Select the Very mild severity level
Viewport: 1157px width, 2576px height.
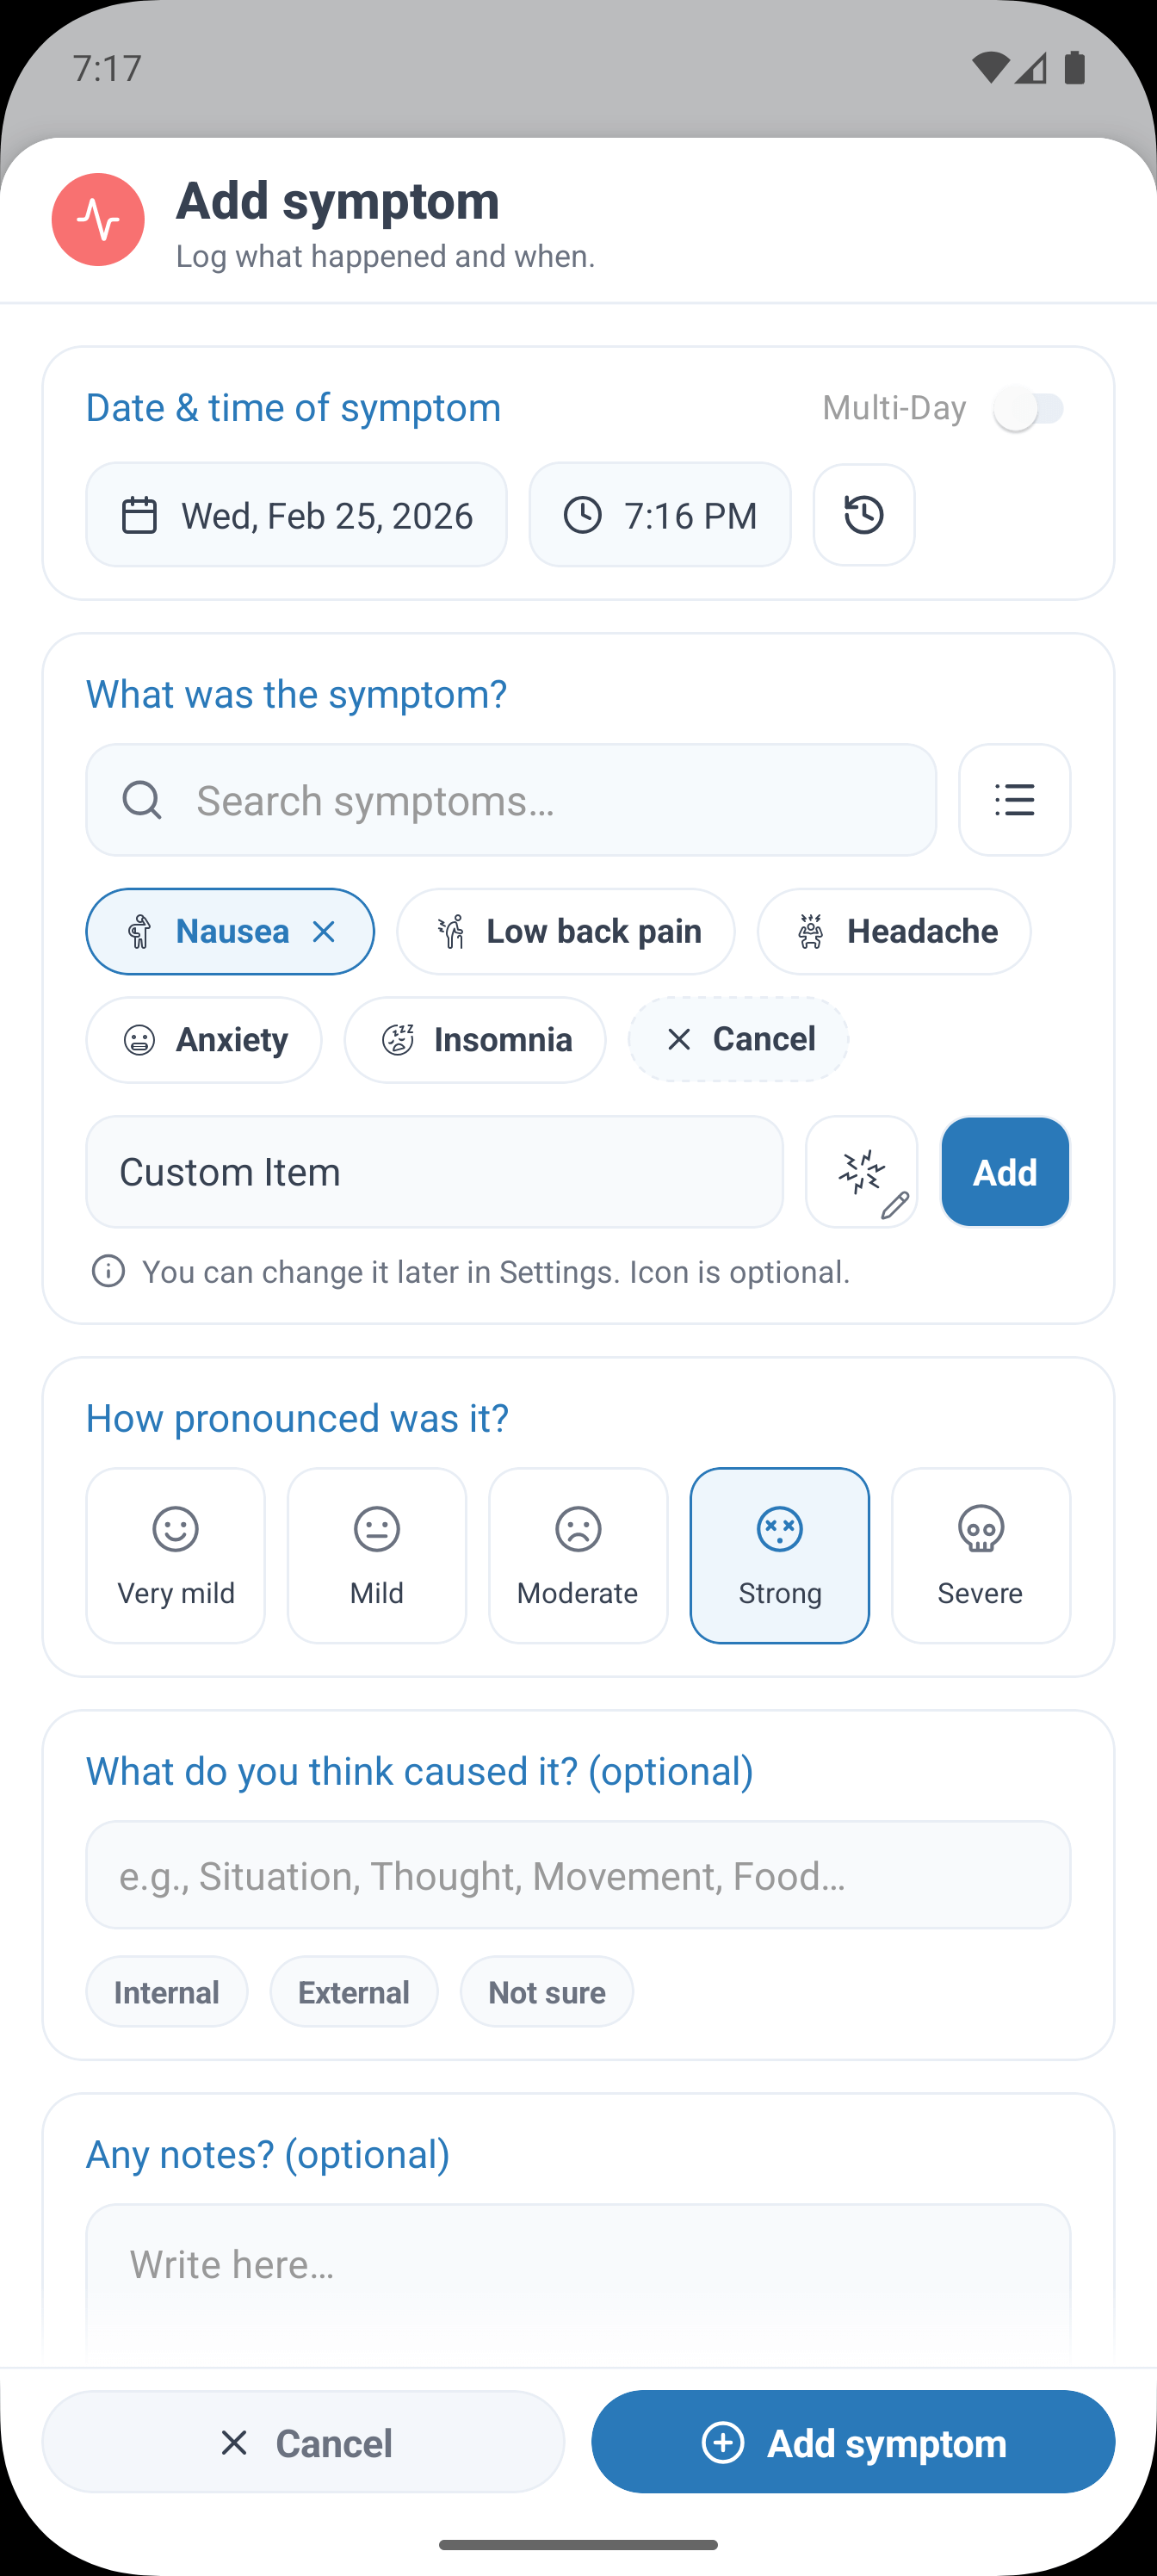pos(175,1555)
